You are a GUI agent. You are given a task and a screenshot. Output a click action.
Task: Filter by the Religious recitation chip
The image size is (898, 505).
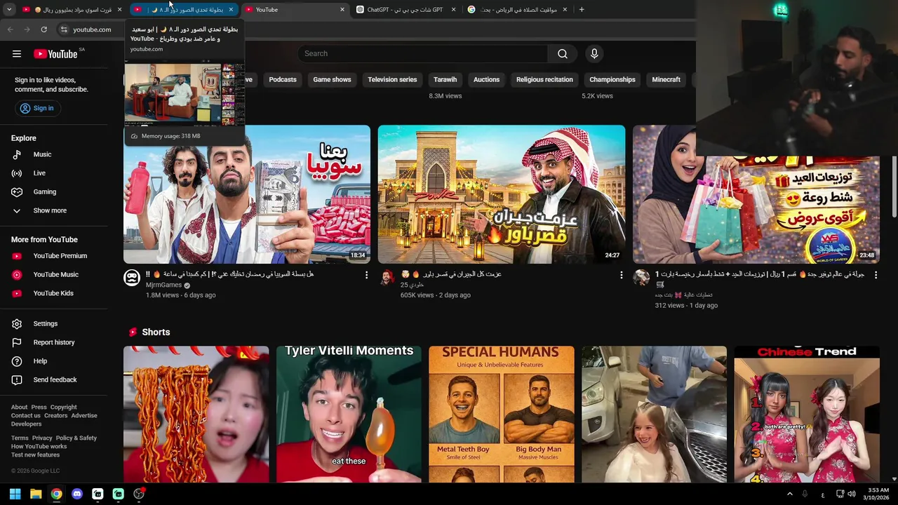point(544,80)
